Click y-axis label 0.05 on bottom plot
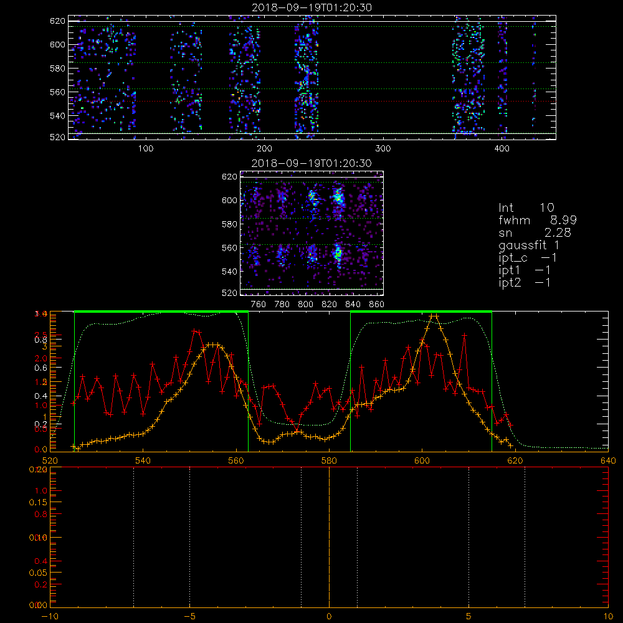The image size is (623, 623). (x=39, y=573)
